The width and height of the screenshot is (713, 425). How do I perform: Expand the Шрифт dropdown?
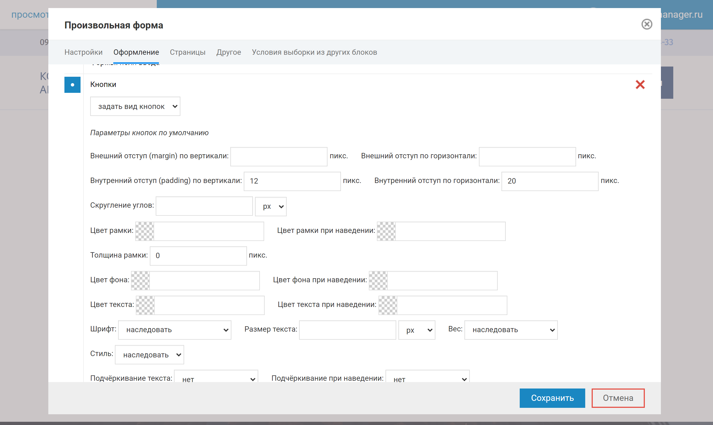[x=175, y=330]
